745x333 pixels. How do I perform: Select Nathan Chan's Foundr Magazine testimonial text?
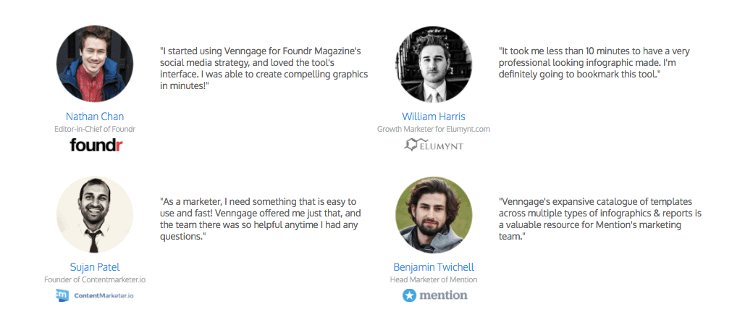pyautogui.click(x=264, y=68)
